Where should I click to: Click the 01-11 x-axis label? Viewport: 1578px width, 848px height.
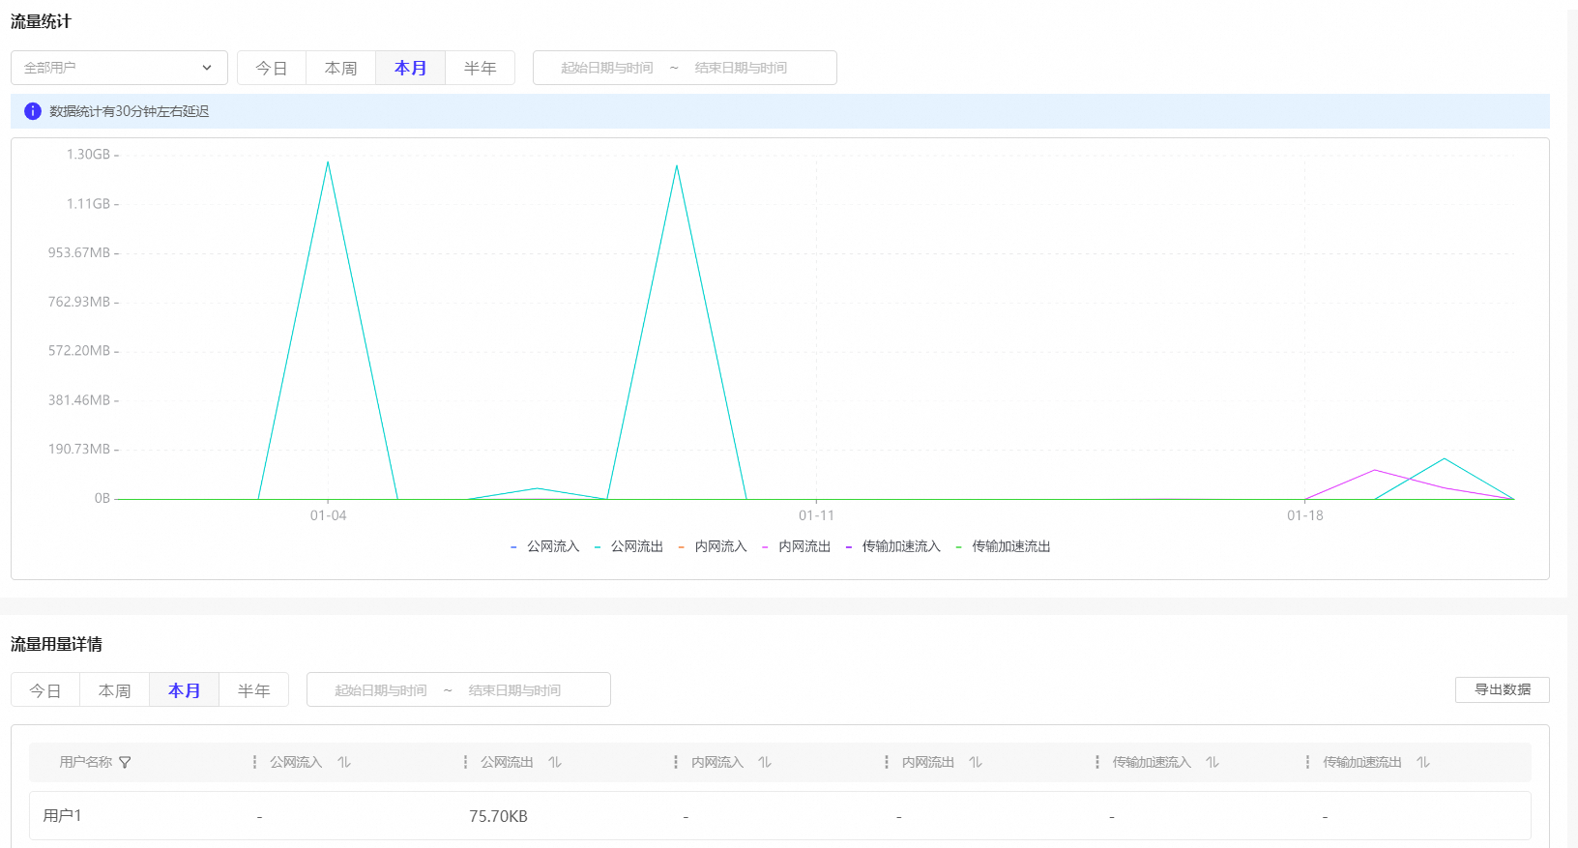(x=816, y=515)
